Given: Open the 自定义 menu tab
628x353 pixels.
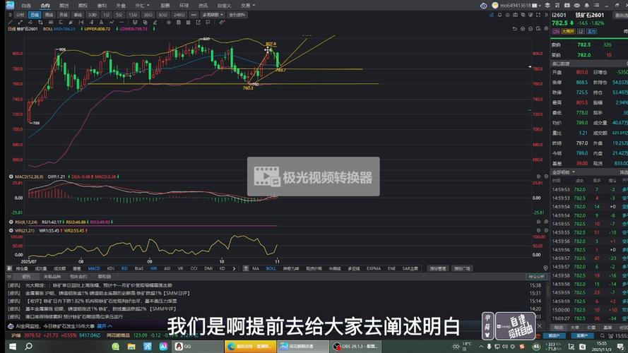Looking at the screenshot, I should [224, 6].
